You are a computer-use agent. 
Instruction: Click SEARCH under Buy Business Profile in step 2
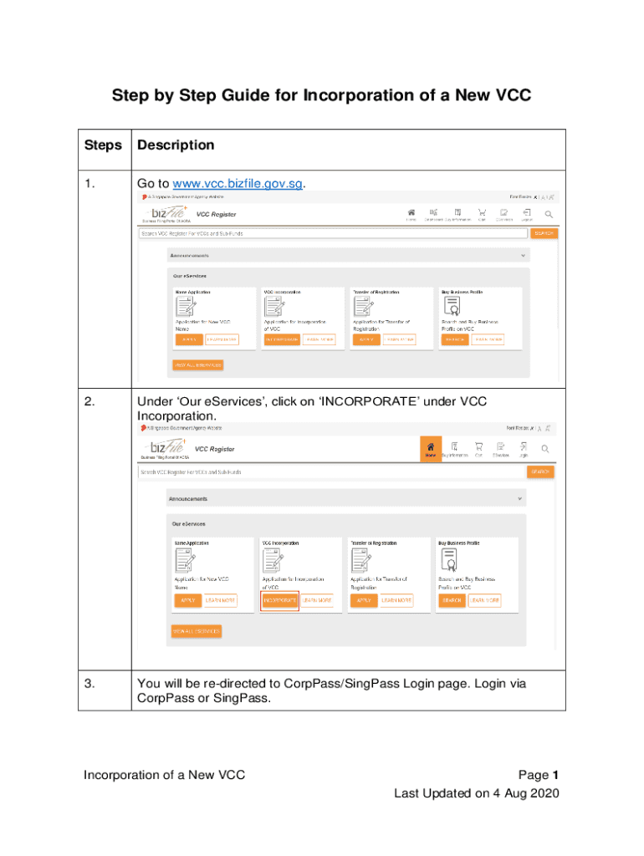(x=452, y=600)
